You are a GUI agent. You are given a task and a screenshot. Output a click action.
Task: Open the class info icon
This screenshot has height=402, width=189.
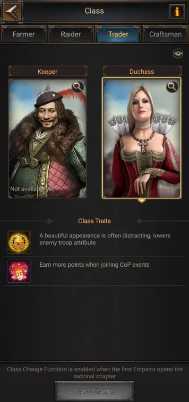pos(177,11)
